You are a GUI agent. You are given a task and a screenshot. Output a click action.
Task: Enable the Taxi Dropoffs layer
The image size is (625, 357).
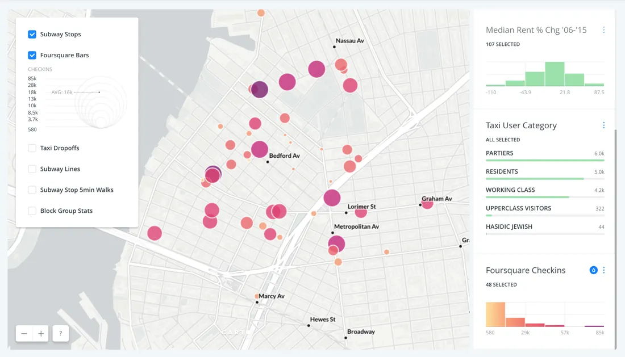pyautogui.click(x=32, y=148)
